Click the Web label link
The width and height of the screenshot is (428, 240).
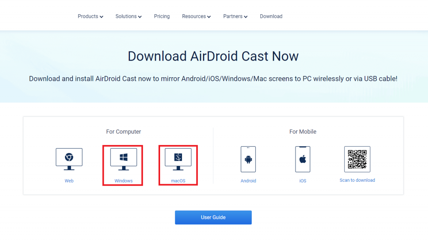pos(69,181)
